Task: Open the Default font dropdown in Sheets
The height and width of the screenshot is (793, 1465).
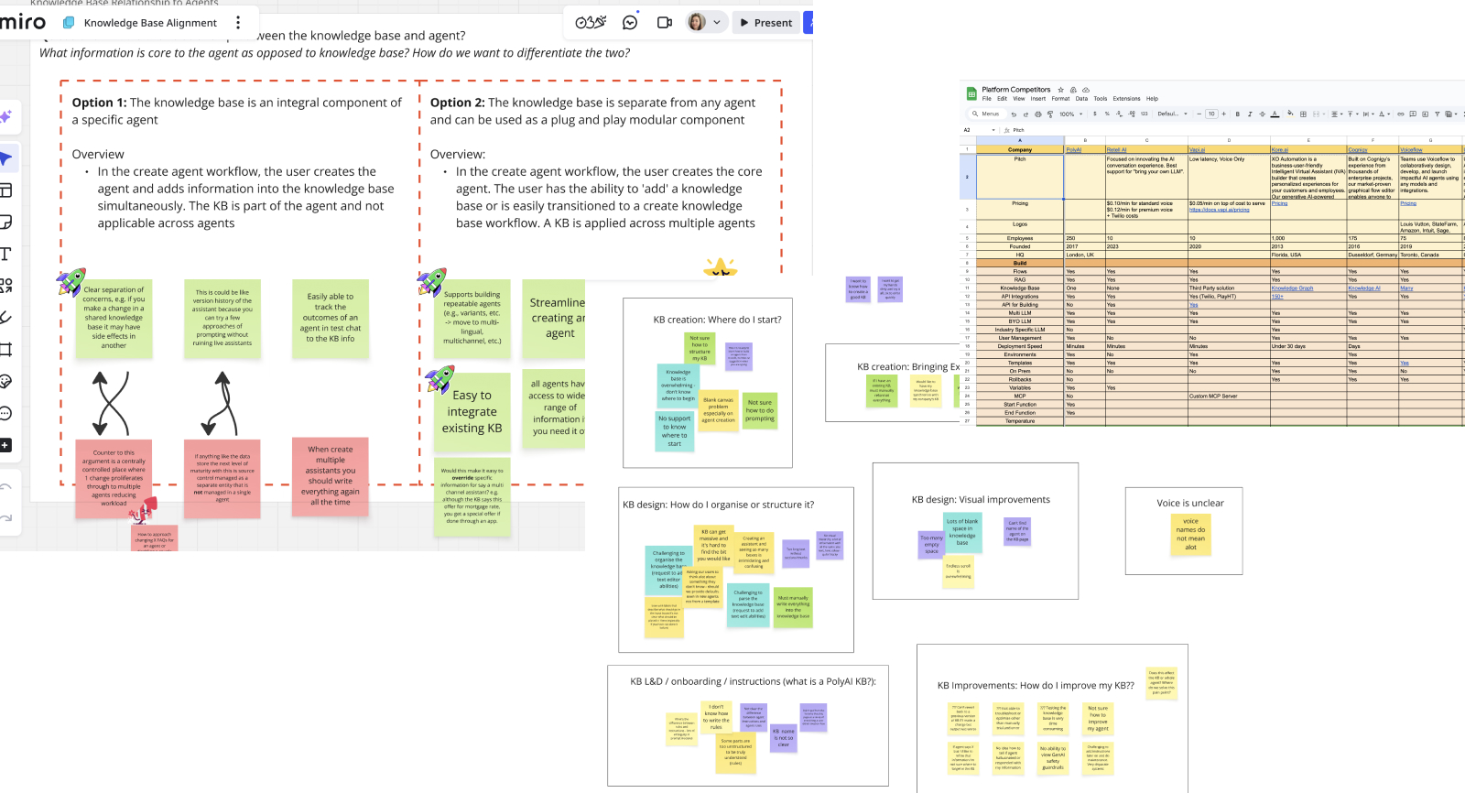Action: tap(1172, 114)
